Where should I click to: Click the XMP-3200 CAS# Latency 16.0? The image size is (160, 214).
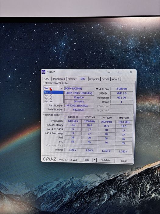106,126
